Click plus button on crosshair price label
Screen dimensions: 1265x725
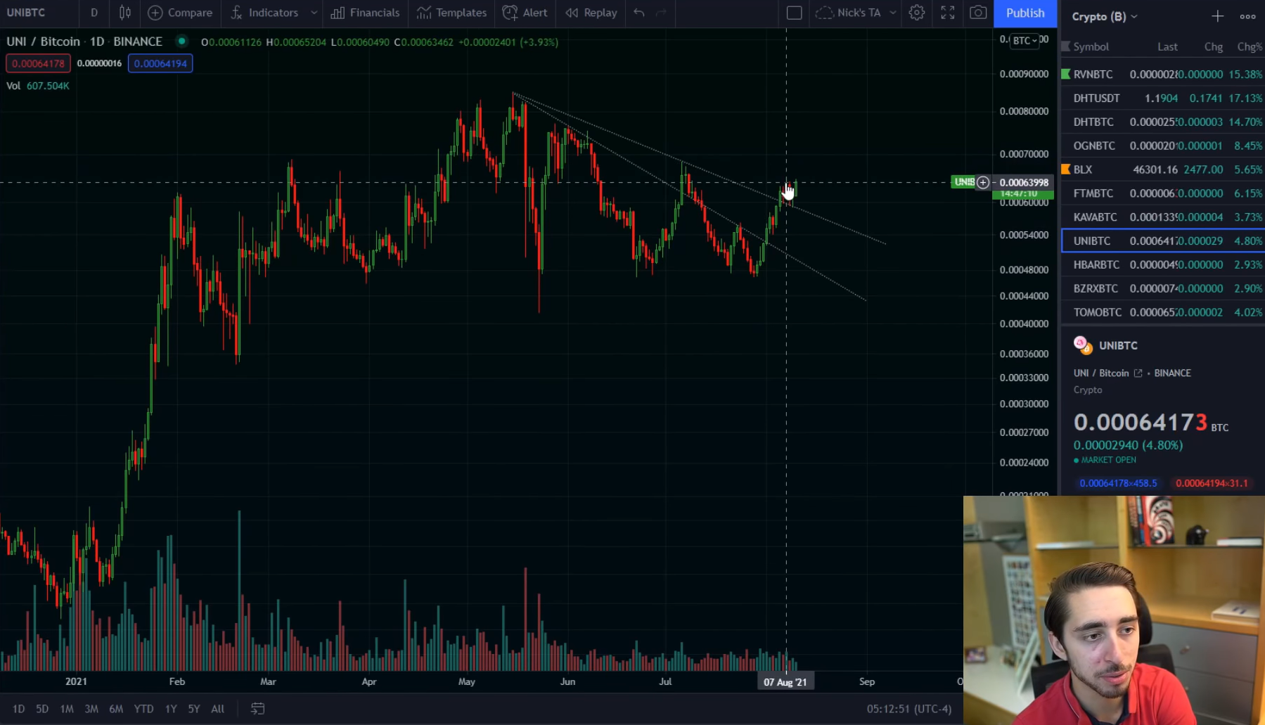(983, 183)
